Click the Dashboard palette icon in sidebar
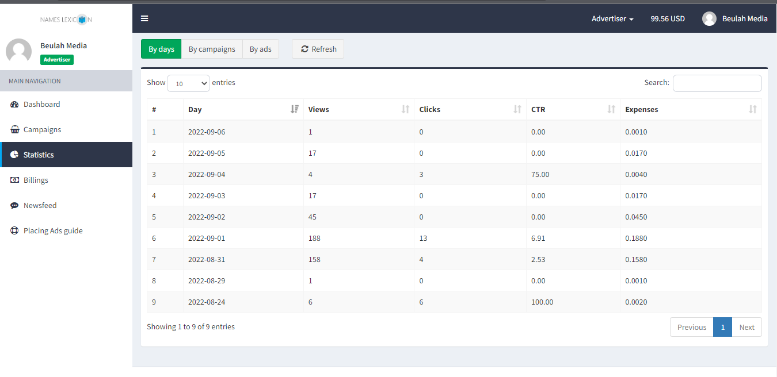This screenshot has height=377, width=777. pyautogui.click(x=14, y=104)
